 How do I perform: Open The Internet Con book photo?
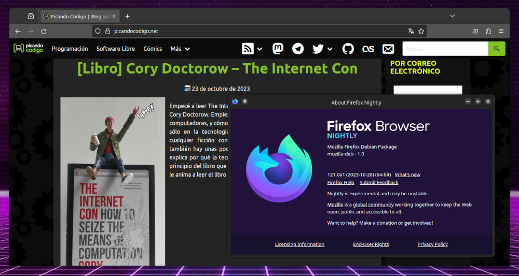[x=113, y=181]
